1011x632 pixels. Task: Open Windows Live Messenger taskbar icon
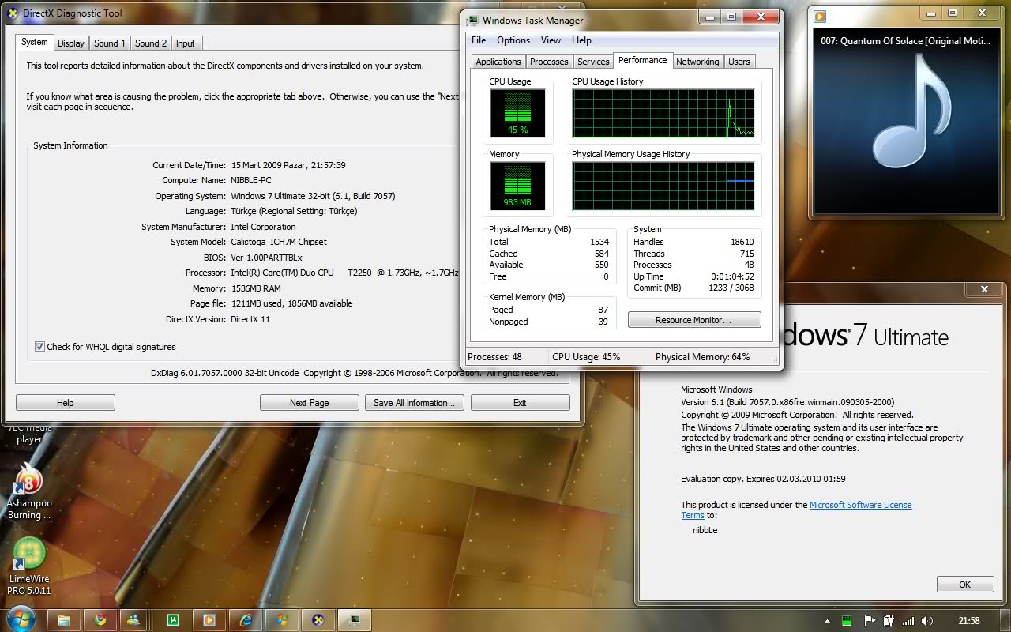pyautogui.click(x=133, y=620)
